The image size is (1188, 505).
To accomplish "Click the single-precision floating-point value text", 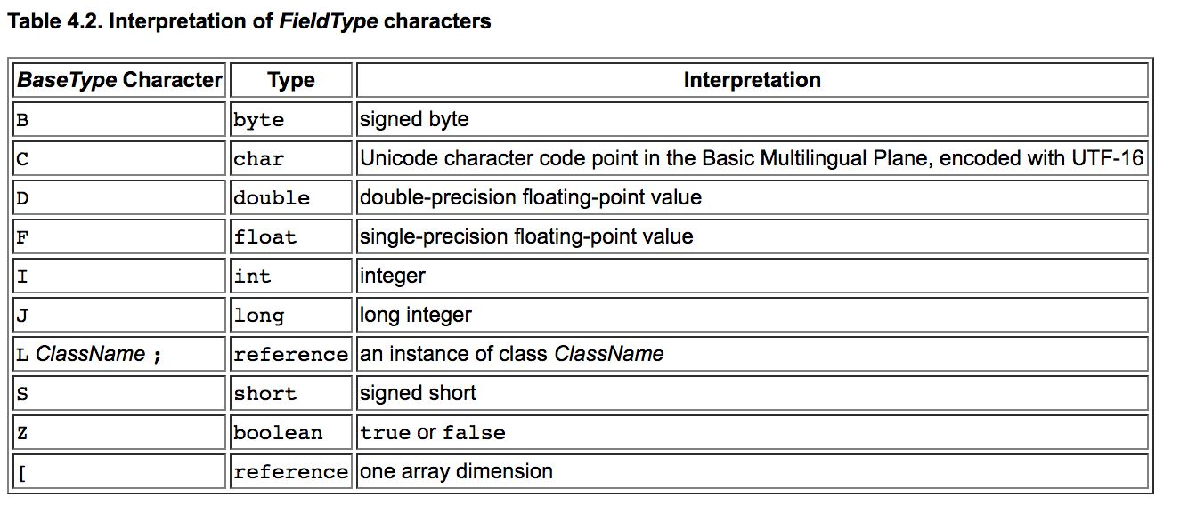I will click(526, 236).
